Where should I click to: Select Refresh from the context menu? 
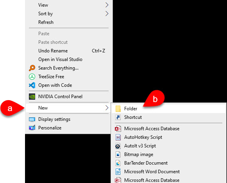point(69,22)
